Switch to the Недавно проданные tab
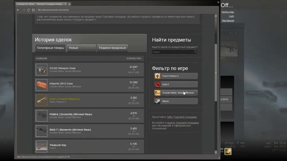Viewport: 287px width, 161px height. click(113, 48)
